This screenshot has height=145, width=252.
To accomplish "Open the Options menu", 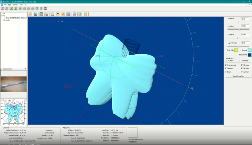I will click(x=15, y=5).
